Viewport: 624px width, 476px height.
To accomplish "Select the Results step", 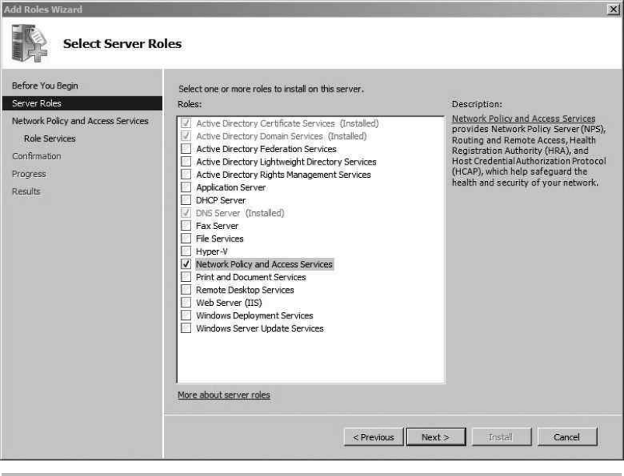I will (x=26, y=191).
